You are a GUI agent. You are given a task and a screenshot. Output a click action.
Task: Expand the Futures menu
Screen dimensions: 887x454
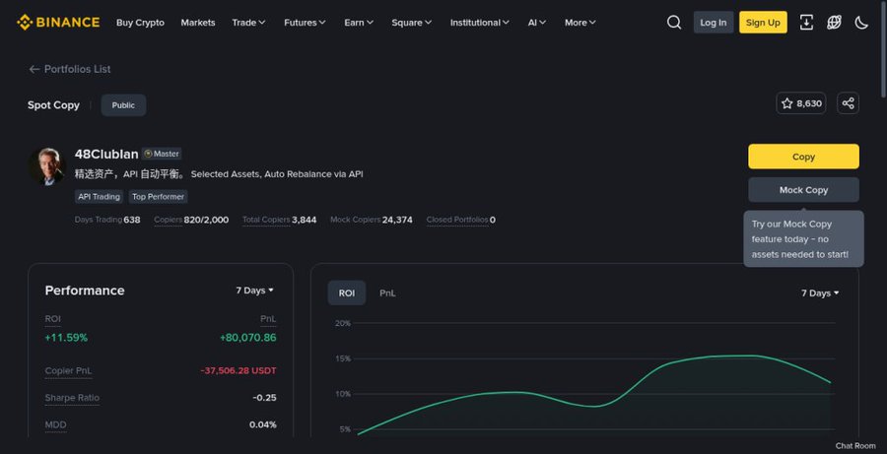coord(305,23)
